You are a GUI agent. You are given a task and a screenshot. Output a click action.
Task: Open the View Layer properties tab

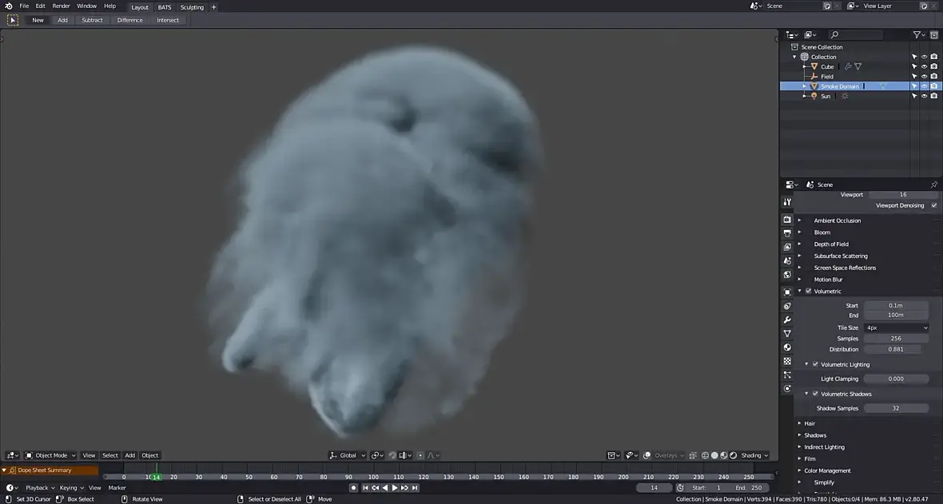(x=787, y=247)
